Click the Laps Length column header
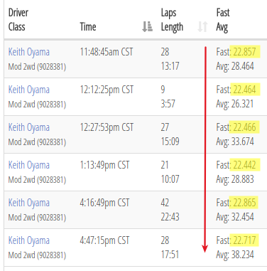Viewport: 267px width, 271px height. click(x=172, y=20)
